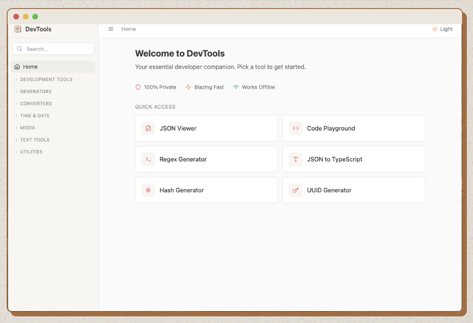Click the DevTools logo icon

tap(18, 29)
